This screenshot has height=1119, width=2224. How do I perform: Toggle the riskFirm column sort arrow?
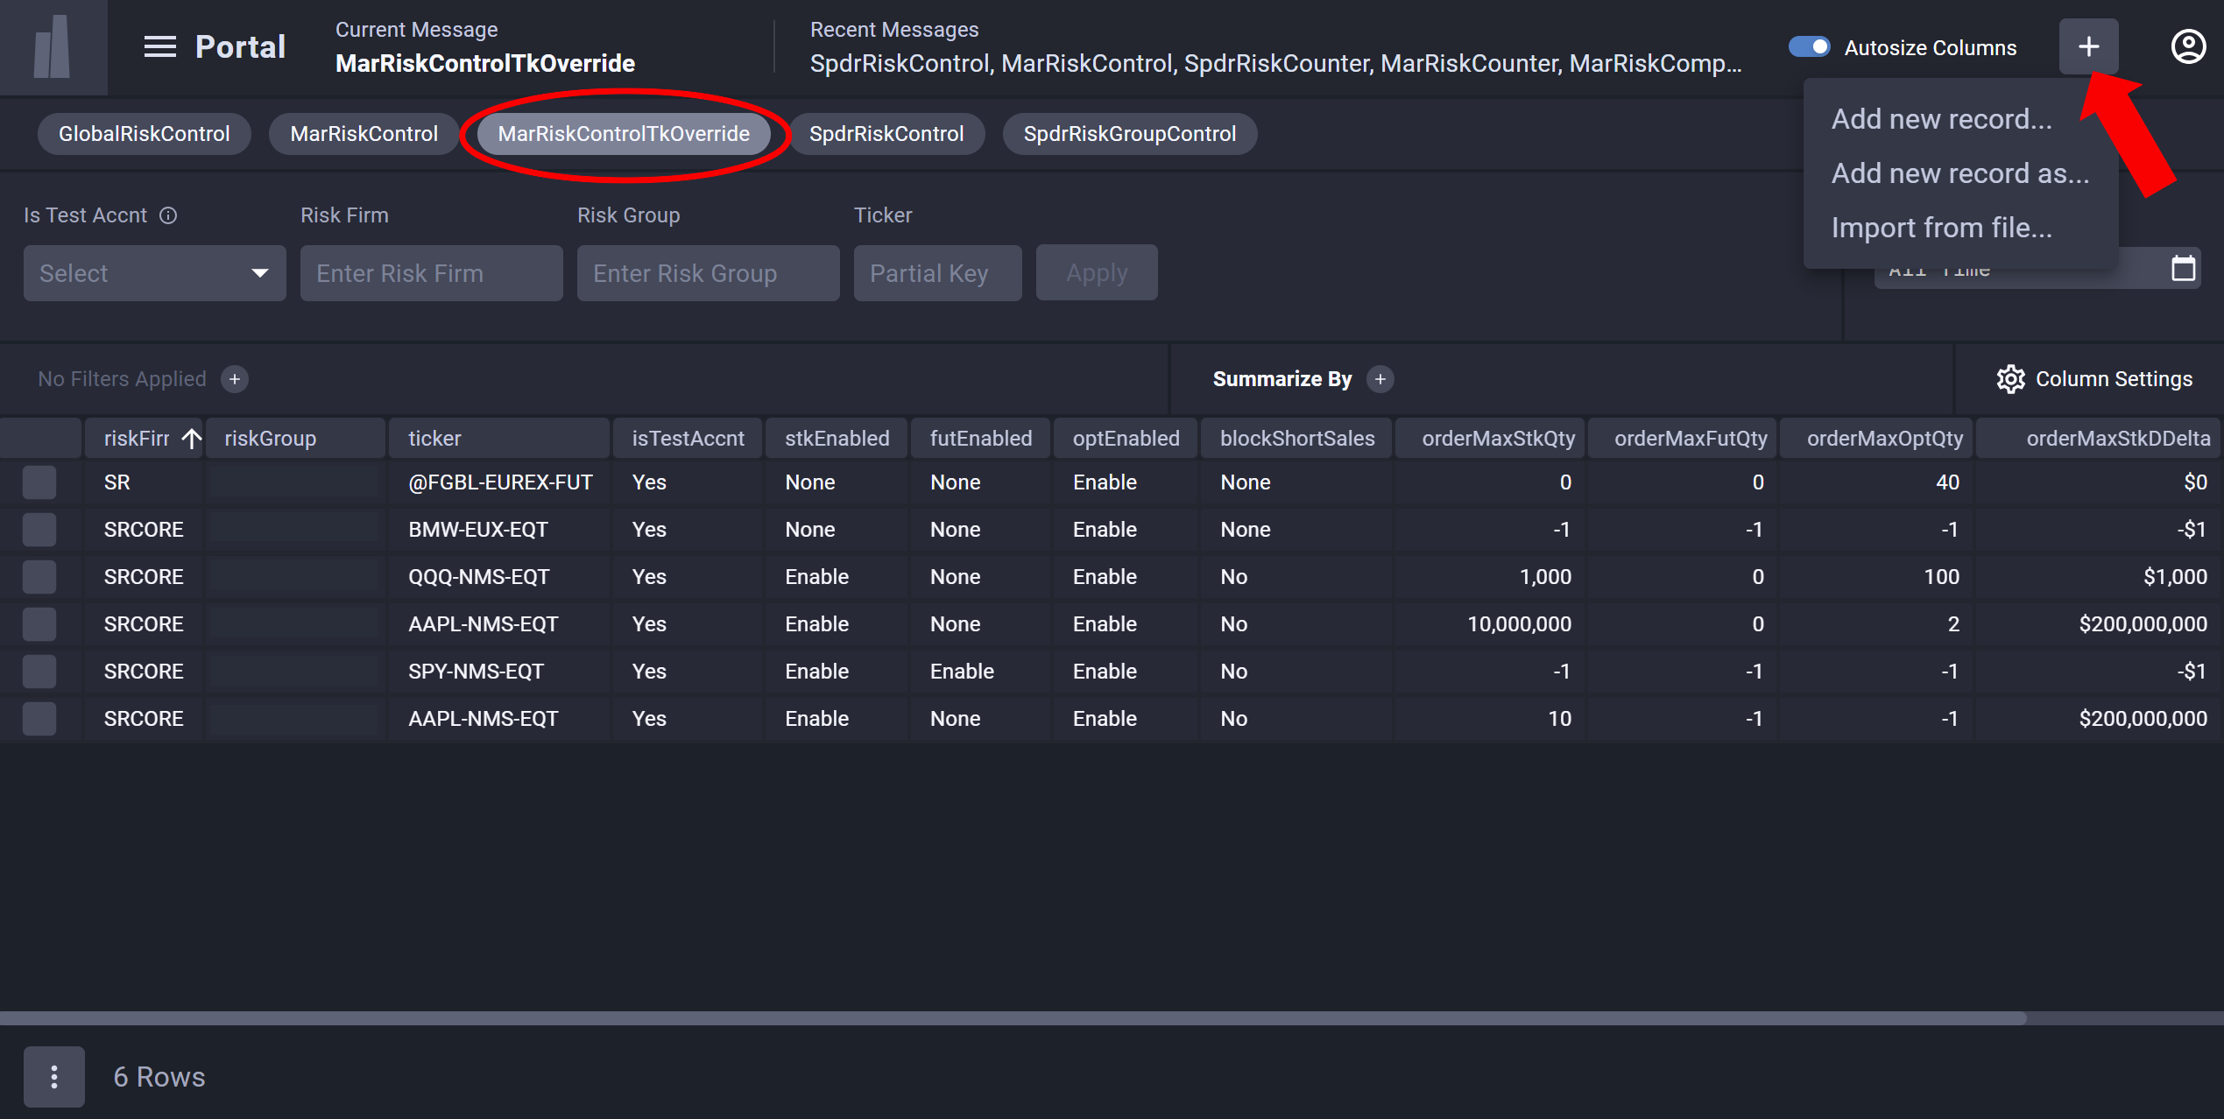(x=191, y=438)
